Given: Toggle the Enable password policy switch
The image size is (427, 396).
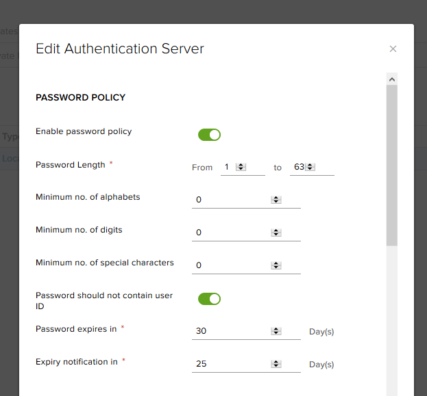Looking at the screenshot, I should pos(209,135).
